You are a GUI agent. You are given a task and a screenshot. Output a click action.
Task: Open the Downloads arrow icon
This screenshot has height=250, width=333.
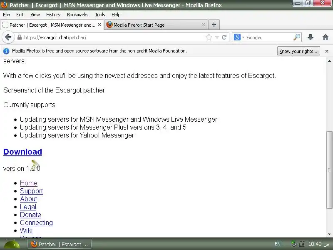point(311,37)
